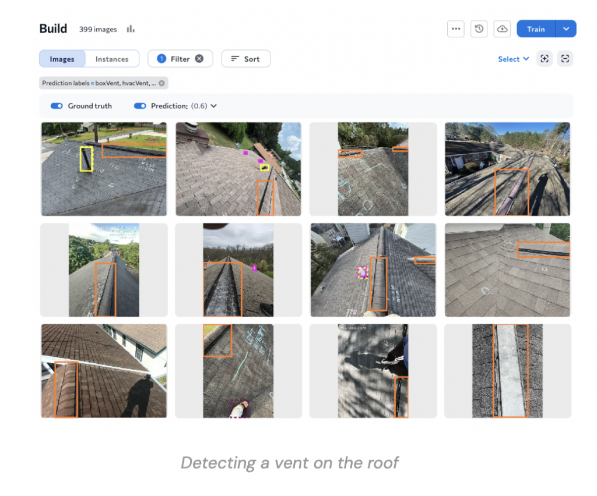Open the dataset statistics bar chart icon
Image resolution: width=597 pixels, height=496 pixels.
(x=131, y=29)
